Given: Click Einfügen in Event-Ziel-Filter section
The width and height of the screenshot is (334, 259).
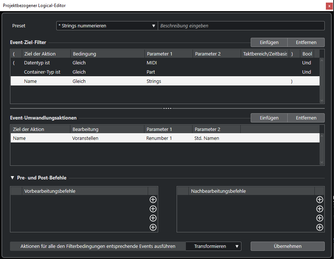Looking at the screenshot, I should coord(269,43).
